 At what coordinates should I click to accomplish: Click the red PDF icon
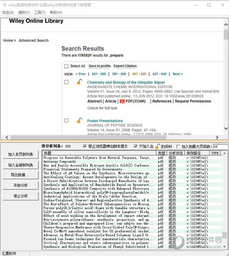click(x=122, y=101)
